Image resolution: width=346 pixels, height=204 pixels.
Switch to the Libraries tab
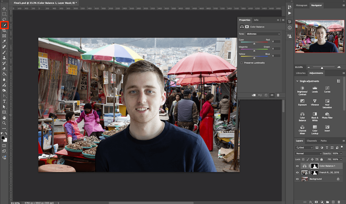pyautogui.click(x=301, y=73)
